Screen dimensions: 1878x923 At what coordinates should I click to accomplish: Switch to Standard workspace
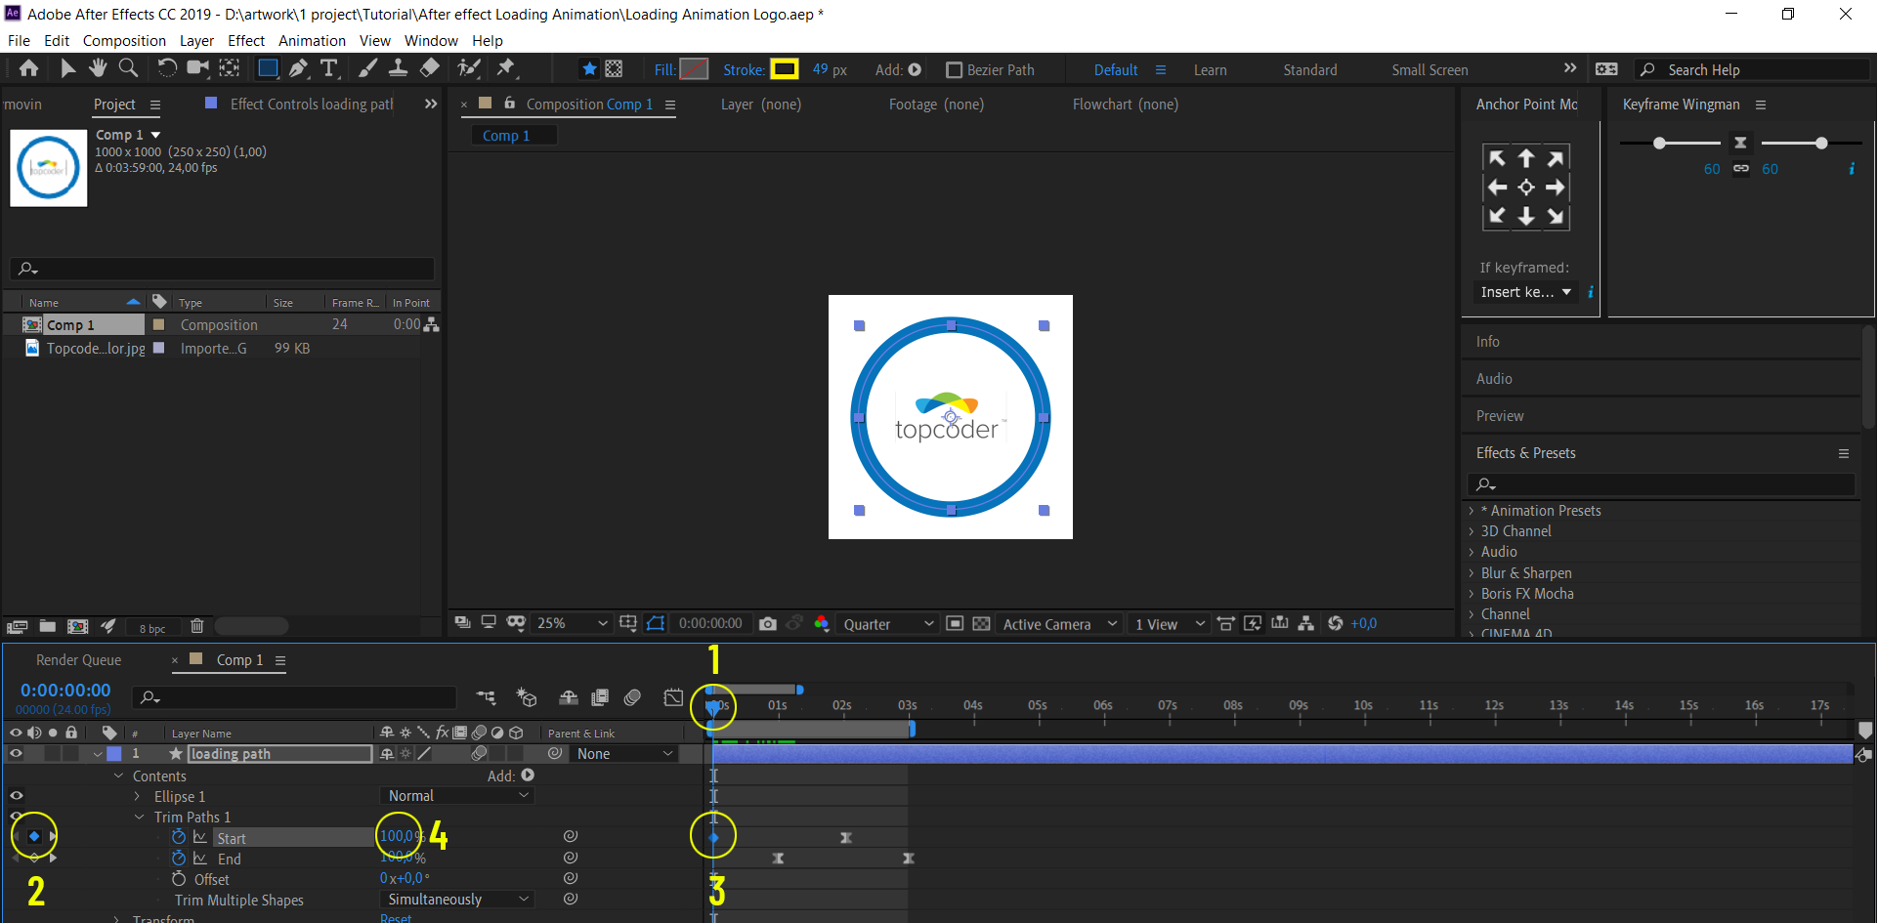tap(1310, 70)
